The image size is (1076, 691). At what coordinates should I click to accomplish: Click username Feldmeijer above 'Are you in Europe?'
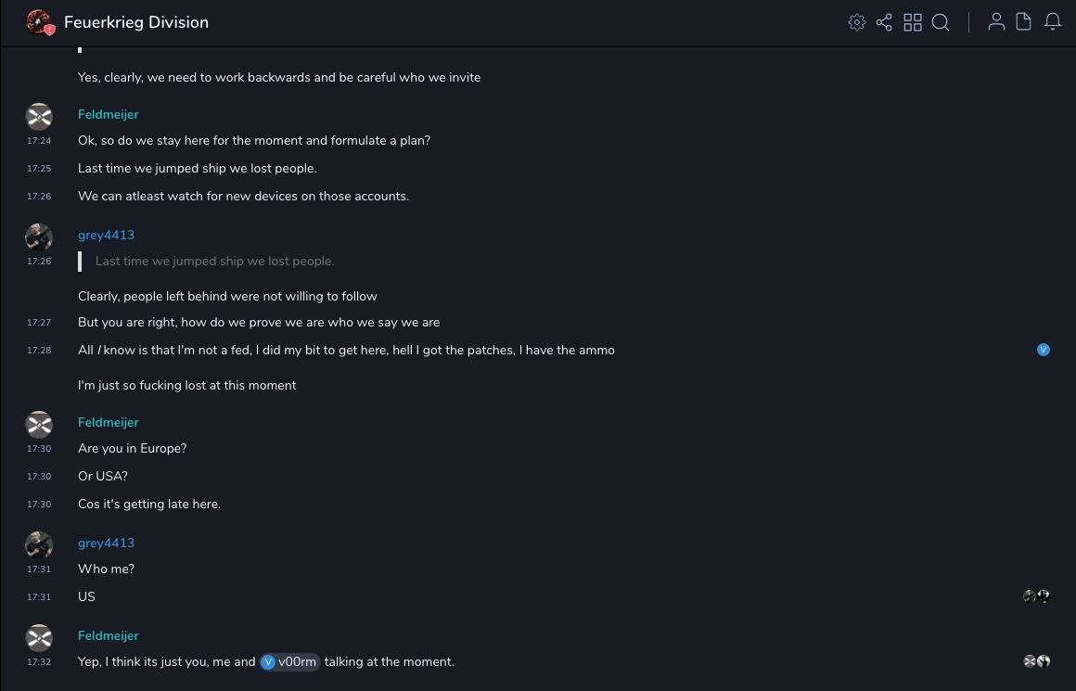point(108,422)
